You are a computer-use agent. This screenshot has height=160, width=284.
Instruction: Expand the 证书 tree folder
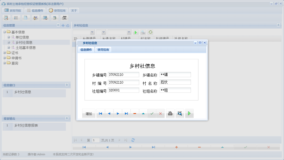pos(5,53)
